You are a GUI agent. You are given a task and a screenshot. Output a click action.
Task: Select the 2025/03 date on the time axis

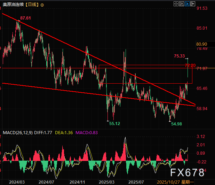[x=106, y=182]
